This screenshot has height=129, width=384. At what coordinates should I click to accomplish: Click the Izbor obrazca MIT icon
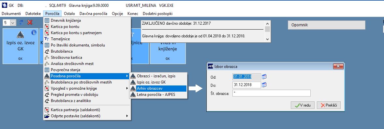pyautogui.click(x=210, y=66)
